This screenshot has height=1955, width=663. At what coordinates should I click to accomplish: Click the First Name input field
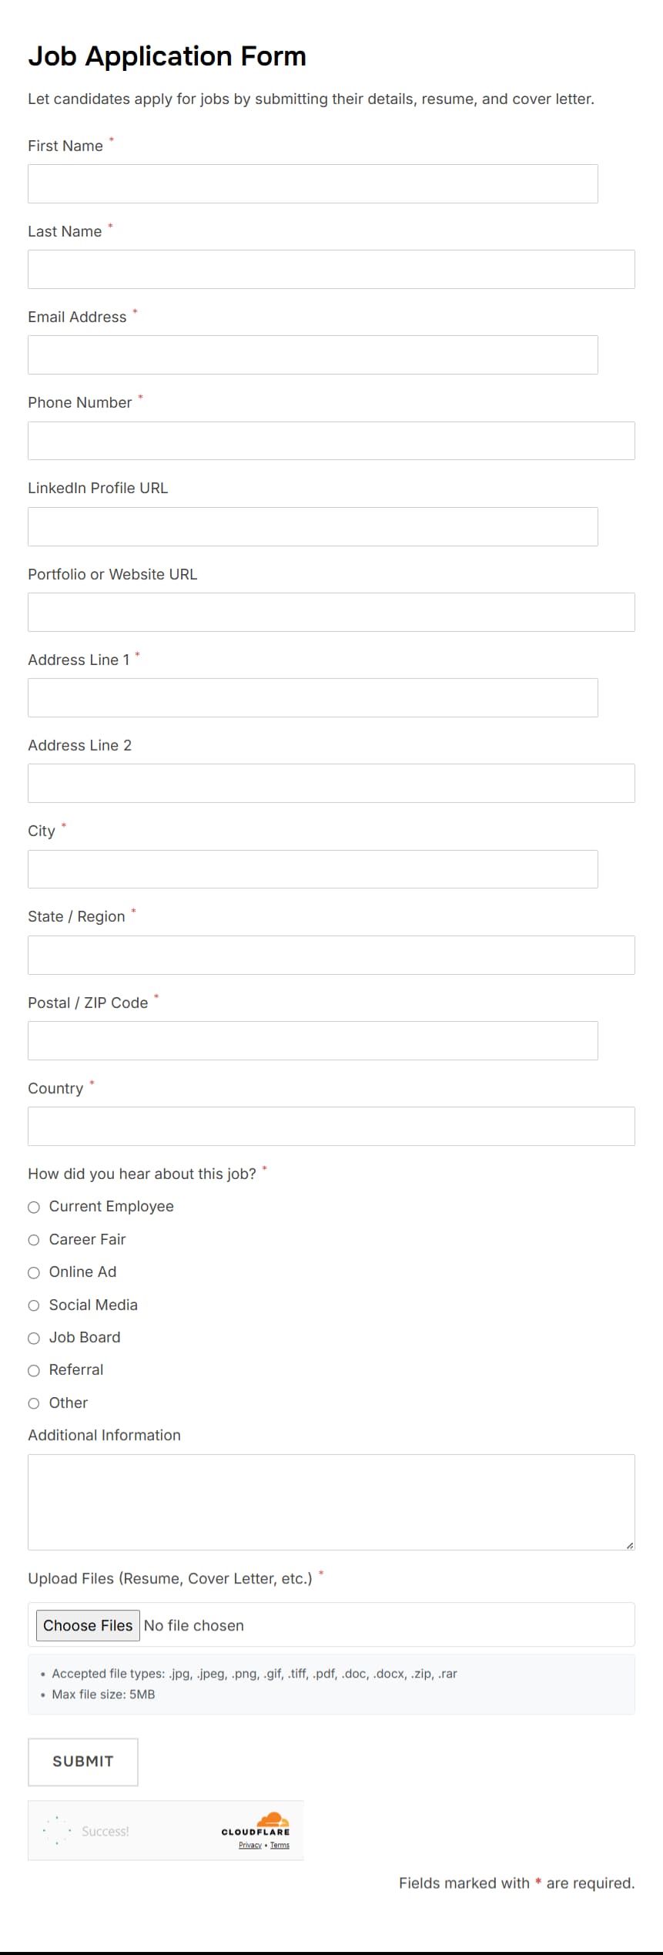(x=312, y=183)
